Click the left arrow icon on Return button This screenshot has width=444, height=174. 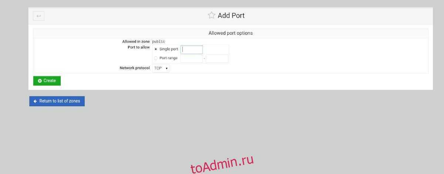pos(35,101)
